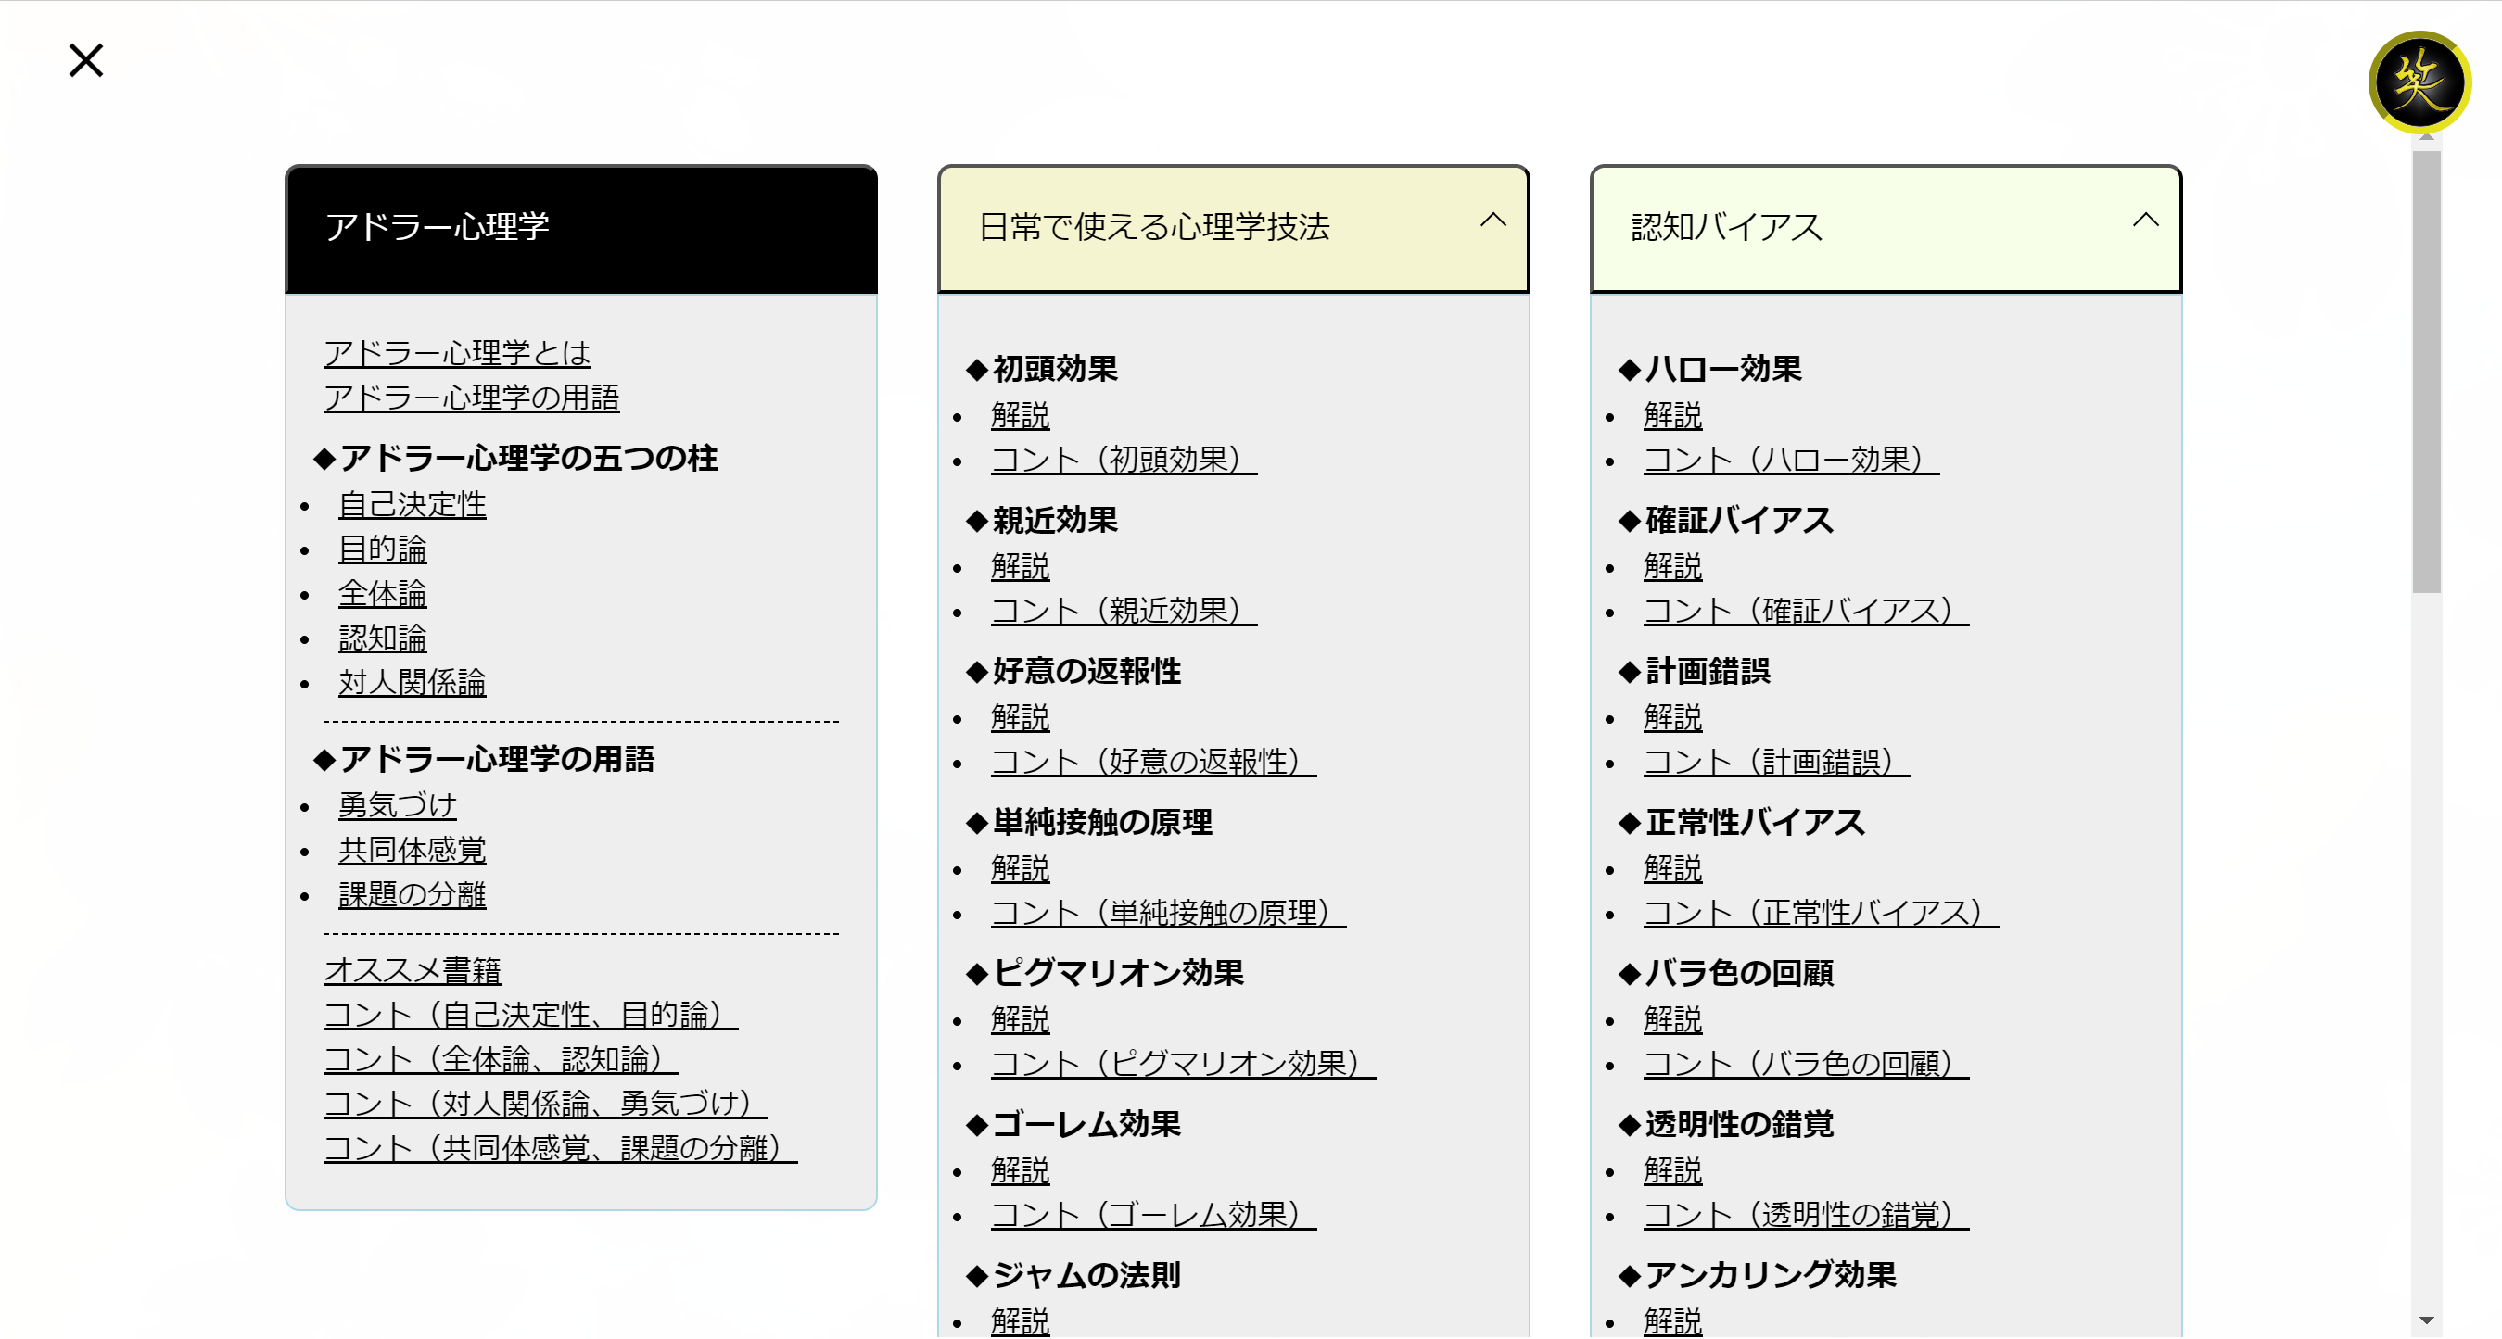
Task: Open the アドラー心理学とは link
Action: (x=456, y=353)
